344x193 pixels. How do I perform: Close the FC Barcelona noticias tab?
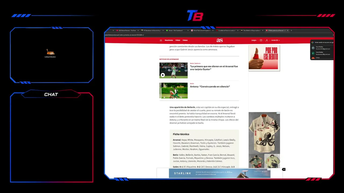(x=163, y=31)
